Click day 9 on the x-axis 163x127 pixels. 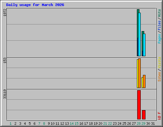[49, 124]
